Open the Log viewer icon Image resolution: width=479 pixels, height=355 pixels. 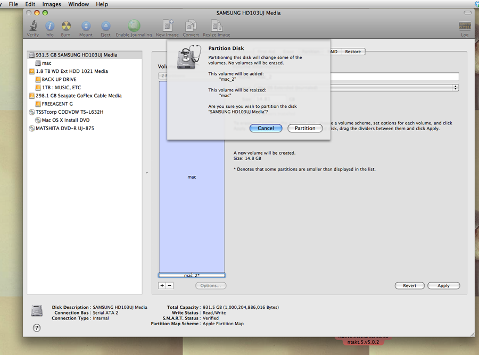465,26
